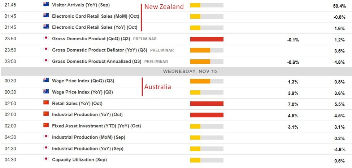Click the 59.4% previous value for Visitor Arrivals
Viewport: 352px width, 168px height.
coord(339,6)
